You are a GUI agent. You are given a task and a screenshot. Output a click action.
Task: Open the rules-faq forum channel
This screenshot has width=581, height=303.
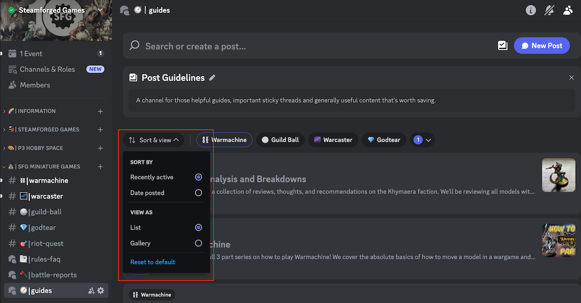56,259
